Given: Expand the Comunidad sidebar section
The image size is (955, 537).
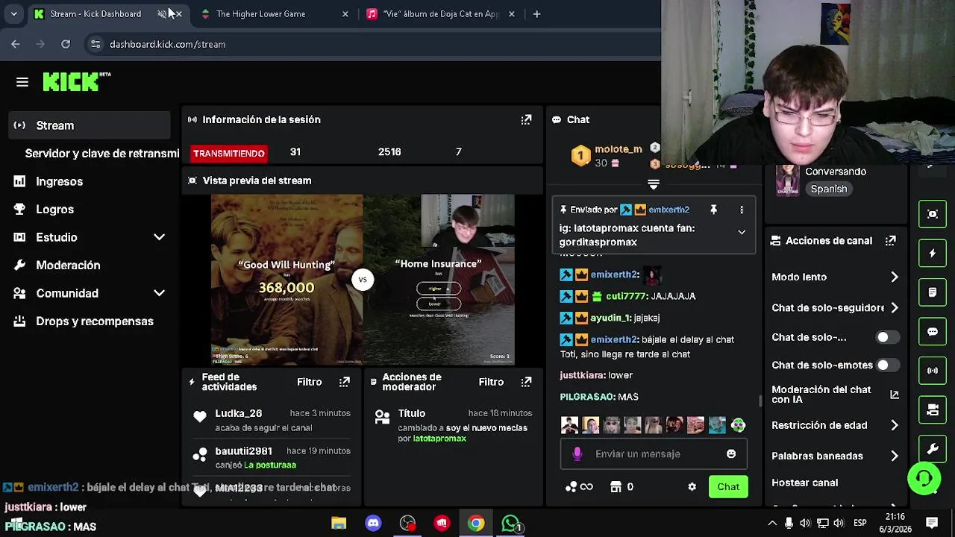Looking at the screenshot, I should (x=159, y=293).
